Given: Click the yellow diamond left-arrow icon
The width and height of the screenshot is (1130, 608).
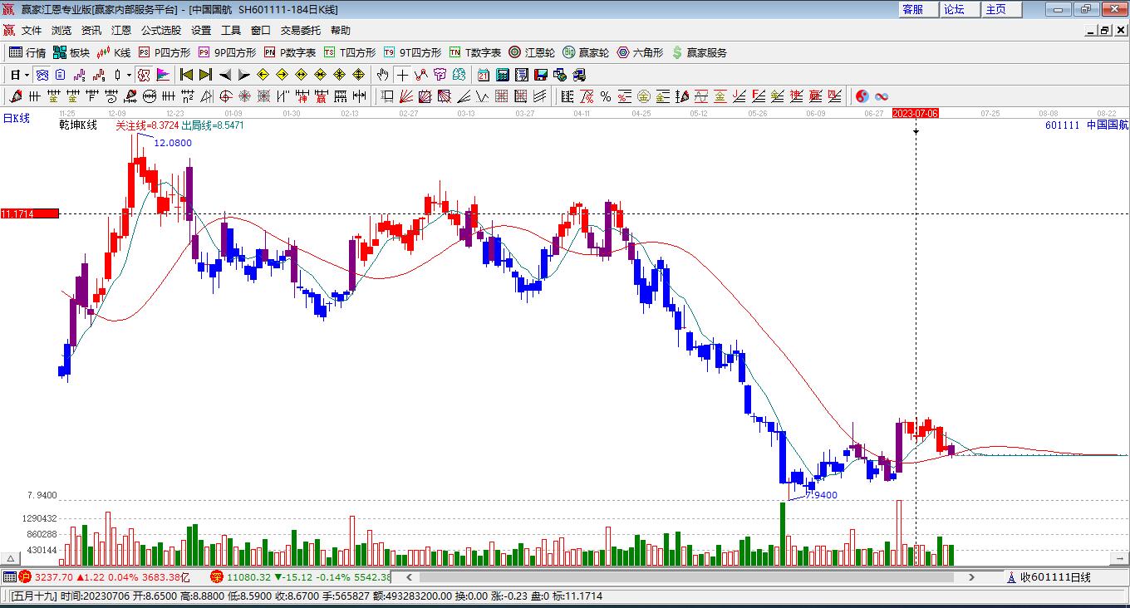Looking at the screenshot, I should (x=263, y=75).
